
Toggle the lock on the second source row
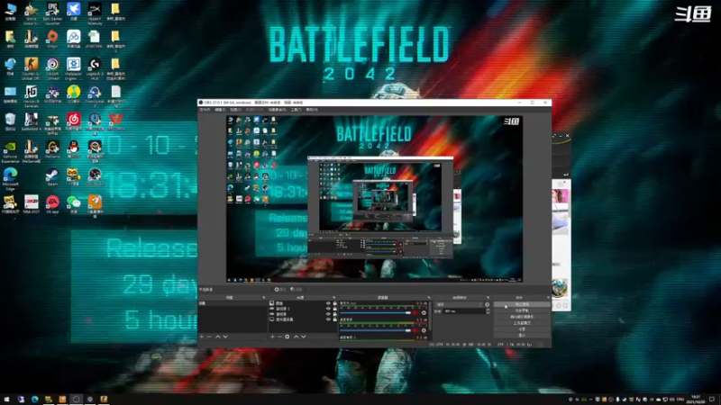334,309
